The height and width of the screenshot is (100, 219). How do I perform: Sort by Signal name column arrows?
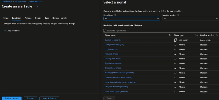click(170, 35)
